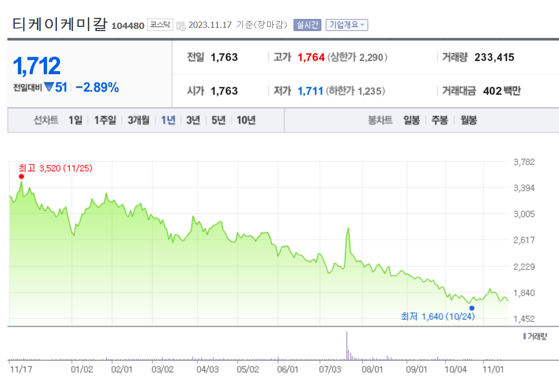Click the 거래량 volume legend marker

pyautogui.click(x=524, y=336)
